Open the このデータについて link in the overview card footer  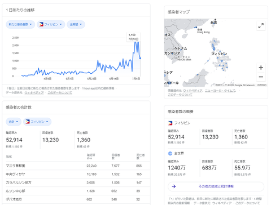pyautogui.click(x=247, y=203)
